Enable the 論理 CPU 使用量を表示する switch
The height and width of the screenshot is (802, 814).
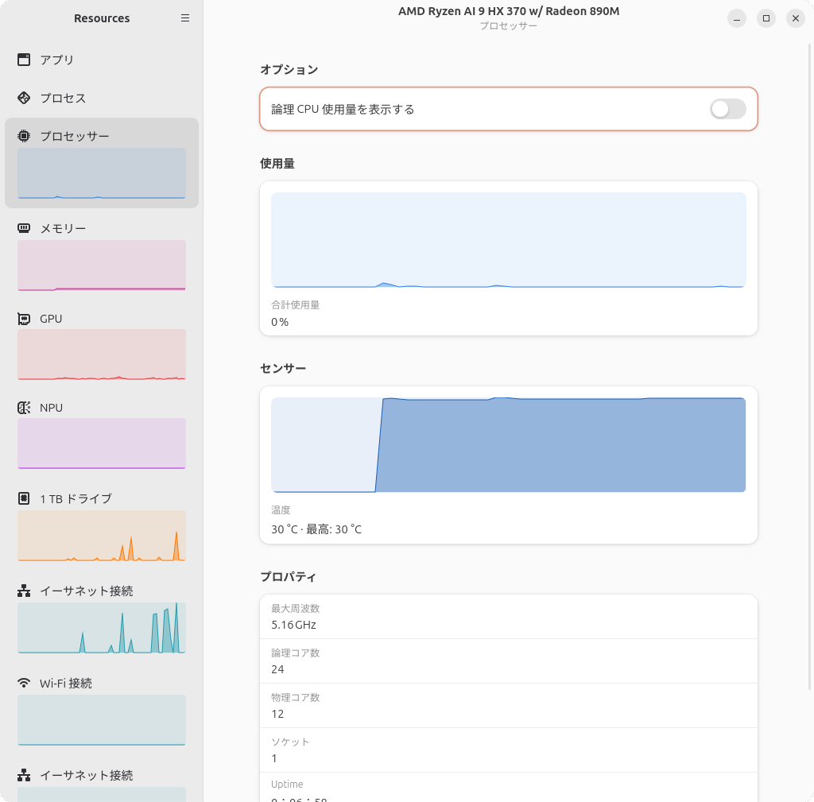click(727, 109)
